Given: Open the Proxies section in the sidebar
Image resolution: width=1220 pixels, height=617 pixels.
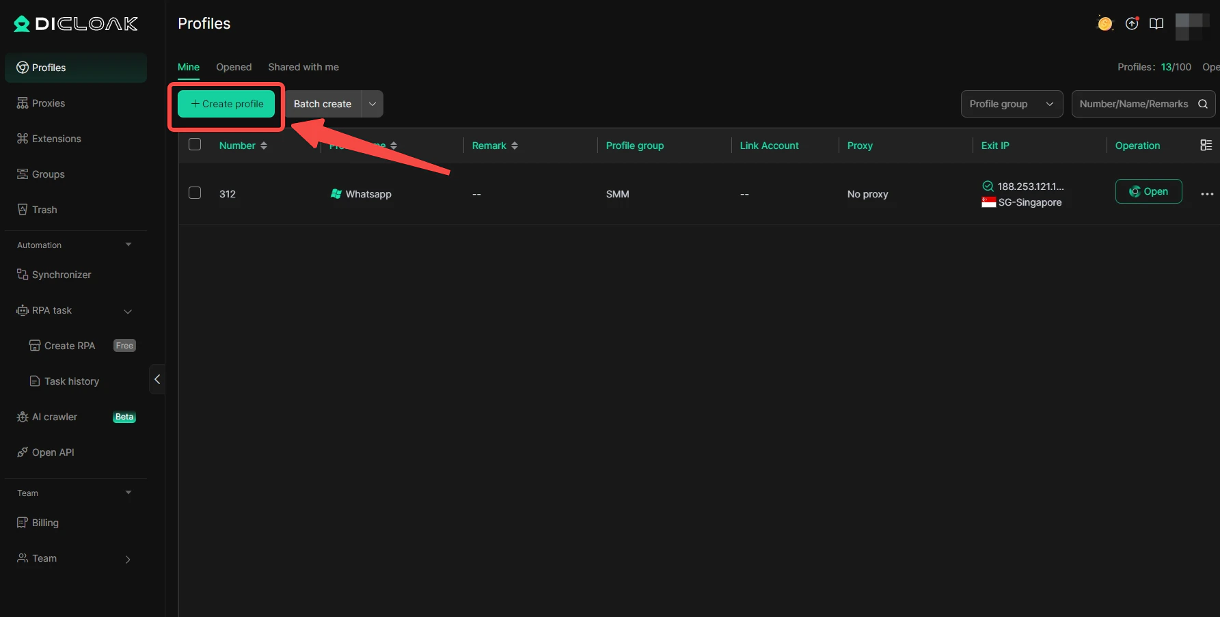Looking at the screenshot, I should tap(48, 102).
